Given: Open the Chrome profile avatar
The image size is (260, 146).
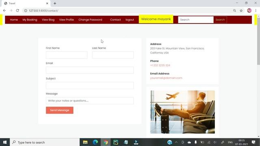Looking at the screenshot, I should (249, 11).
